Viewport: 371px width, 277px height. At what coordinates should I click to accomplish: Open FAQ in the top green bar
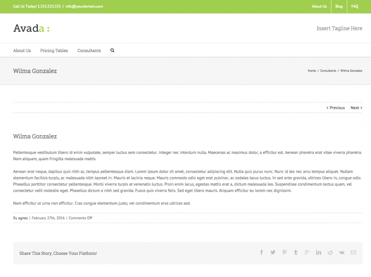(x=355, y=6)
